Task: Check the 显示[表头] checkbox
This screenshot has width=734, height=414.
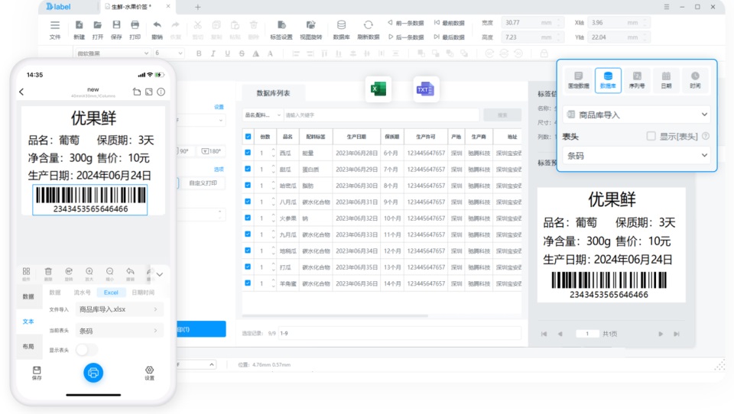Action: click(x=651, y=136)
